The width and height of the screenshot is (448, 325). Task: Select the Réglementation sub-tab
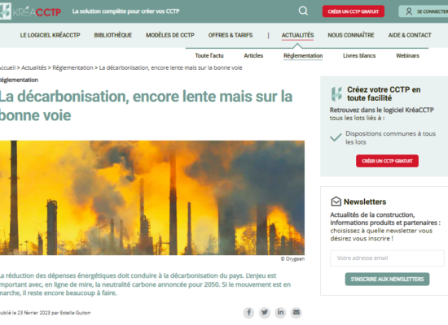tap(303, 55)
